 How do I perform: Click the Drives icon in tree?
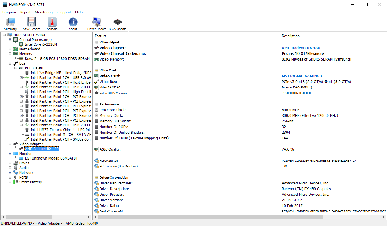[15, 163]
